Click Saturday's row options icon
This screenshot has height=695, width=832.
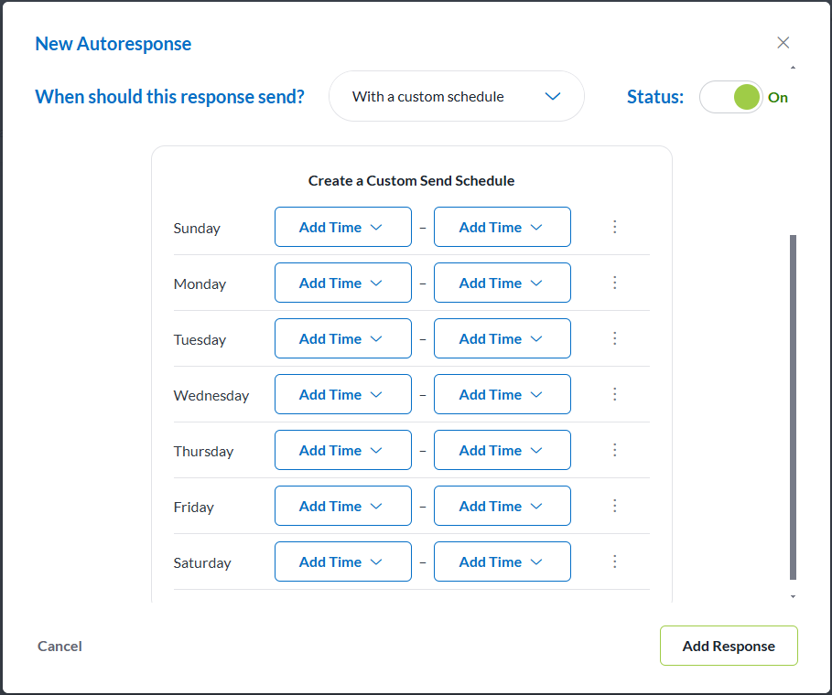point(614,561)
